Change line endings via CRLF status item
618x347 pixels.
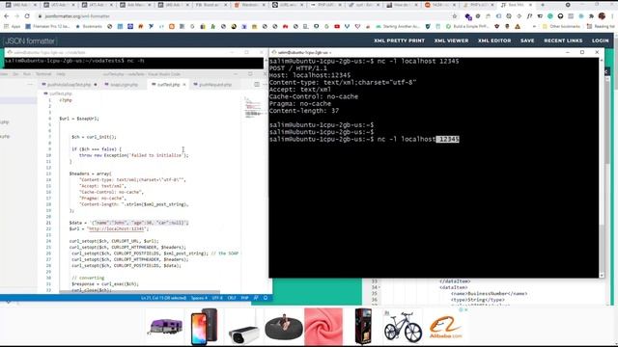tap(232, 298)
